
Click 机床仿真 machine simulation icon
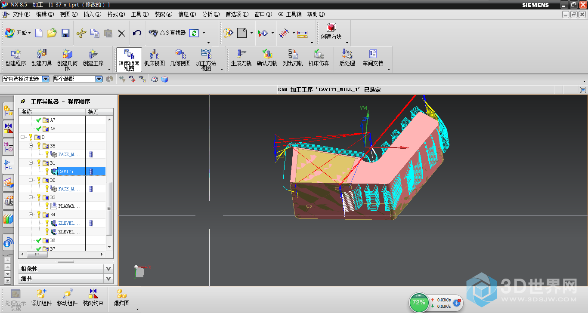(x=319, y=58)
